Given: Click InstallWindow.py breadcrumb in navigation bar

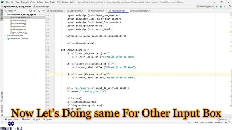Looking at the screenshot, I should coord(41,6).
